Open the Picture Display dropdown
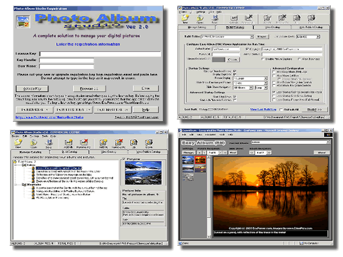Image resolution: width=343 pixels, height=257 pixels. tap(266, 78)
